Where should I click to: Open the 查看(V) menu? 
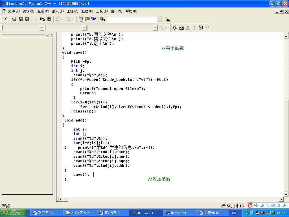click(43, 11)
